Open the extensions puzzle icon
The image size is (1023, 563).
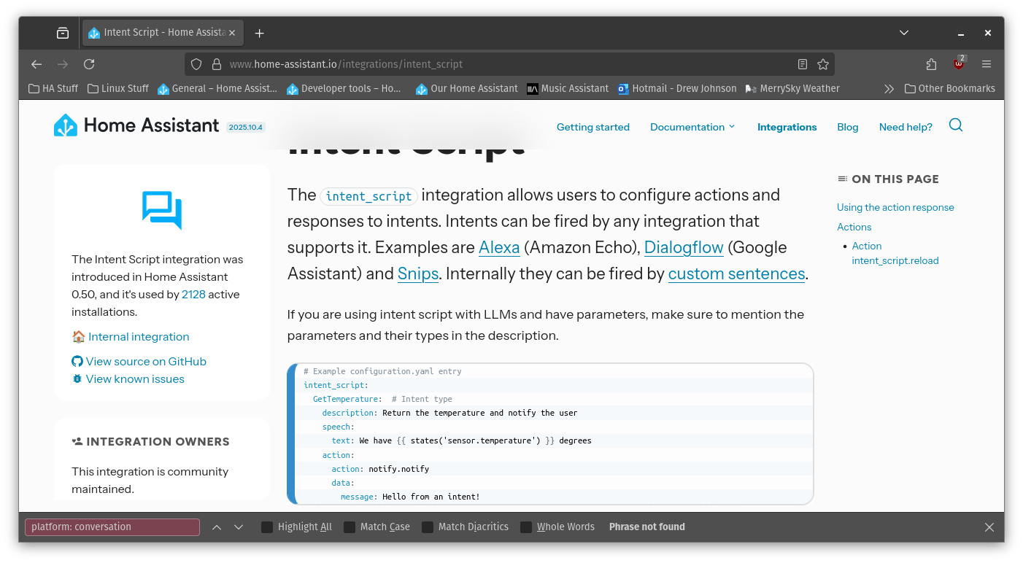click(931, 64)
